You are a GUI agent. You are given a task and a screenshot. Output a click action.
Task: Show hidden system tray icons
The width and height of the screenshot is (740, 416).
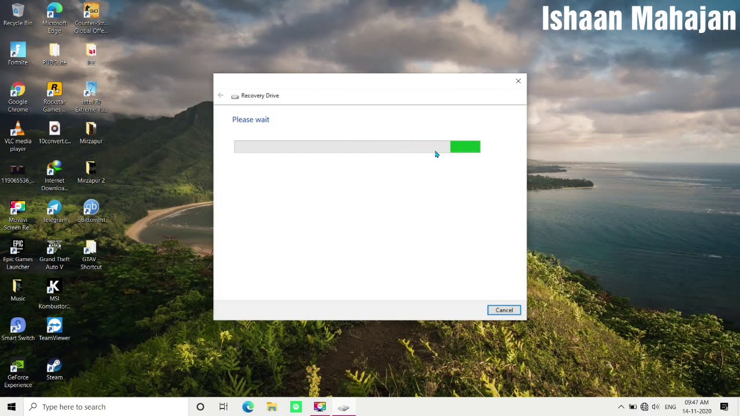tap(621, 407)
